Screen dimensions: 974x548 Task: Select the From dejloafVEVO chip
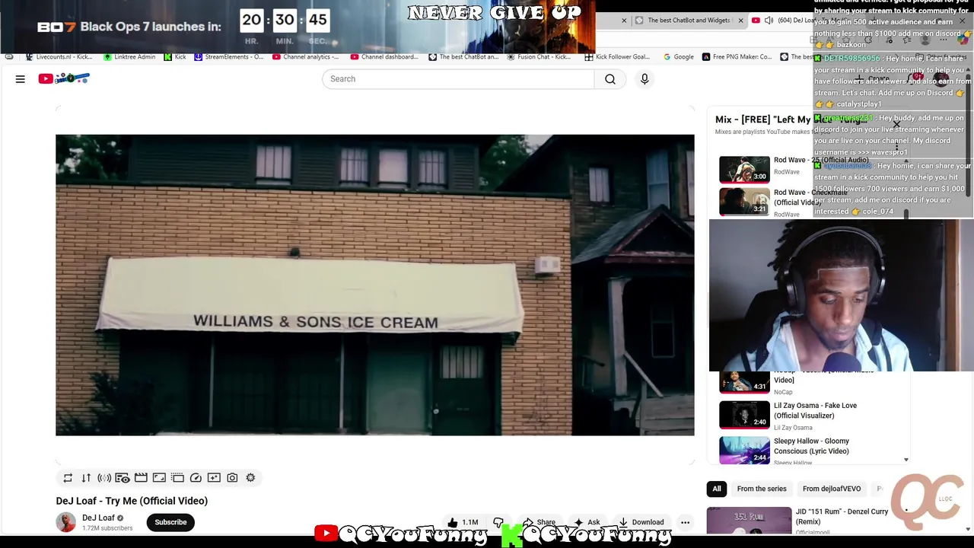click(x=832, y=489)
